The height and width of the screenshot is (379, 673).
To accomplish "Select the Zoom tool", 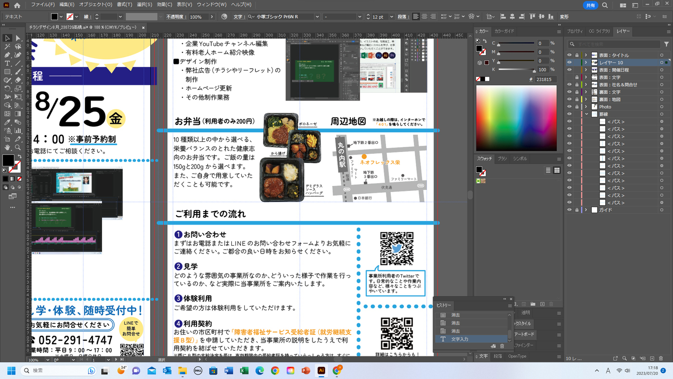I will pyautogui.click(x=18, y=147).
